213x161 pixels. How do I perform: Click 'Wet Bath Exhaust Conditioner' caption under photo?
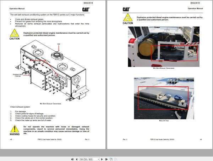[x=164, y=68]
